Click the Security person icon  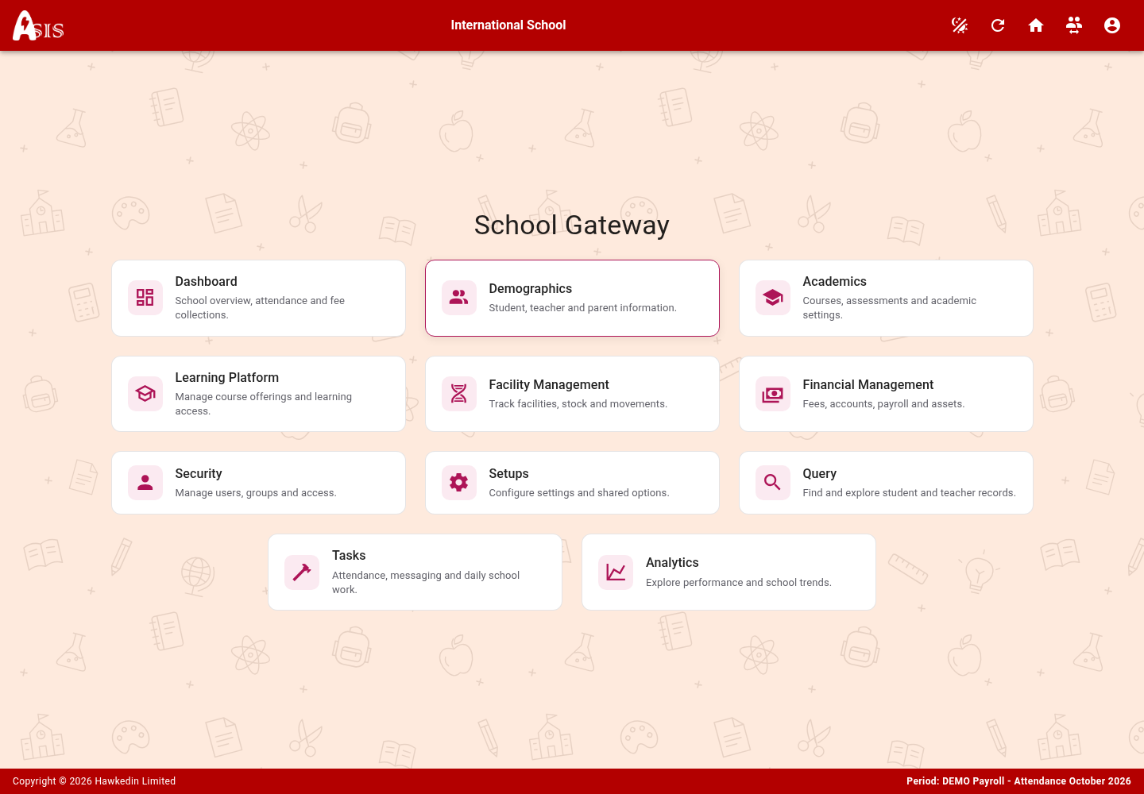point(145,483)
